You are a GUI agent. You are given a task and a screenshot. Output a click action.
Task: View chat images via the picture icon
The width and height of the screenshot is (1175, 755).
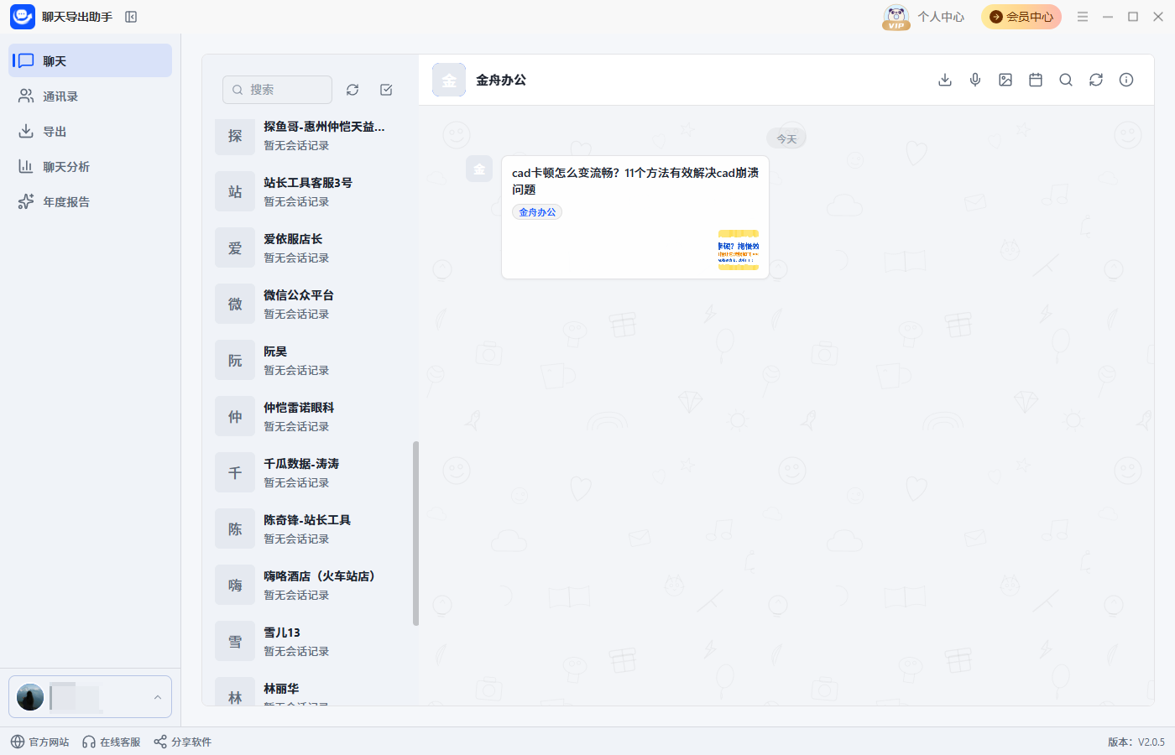(x=1005, y=80)
